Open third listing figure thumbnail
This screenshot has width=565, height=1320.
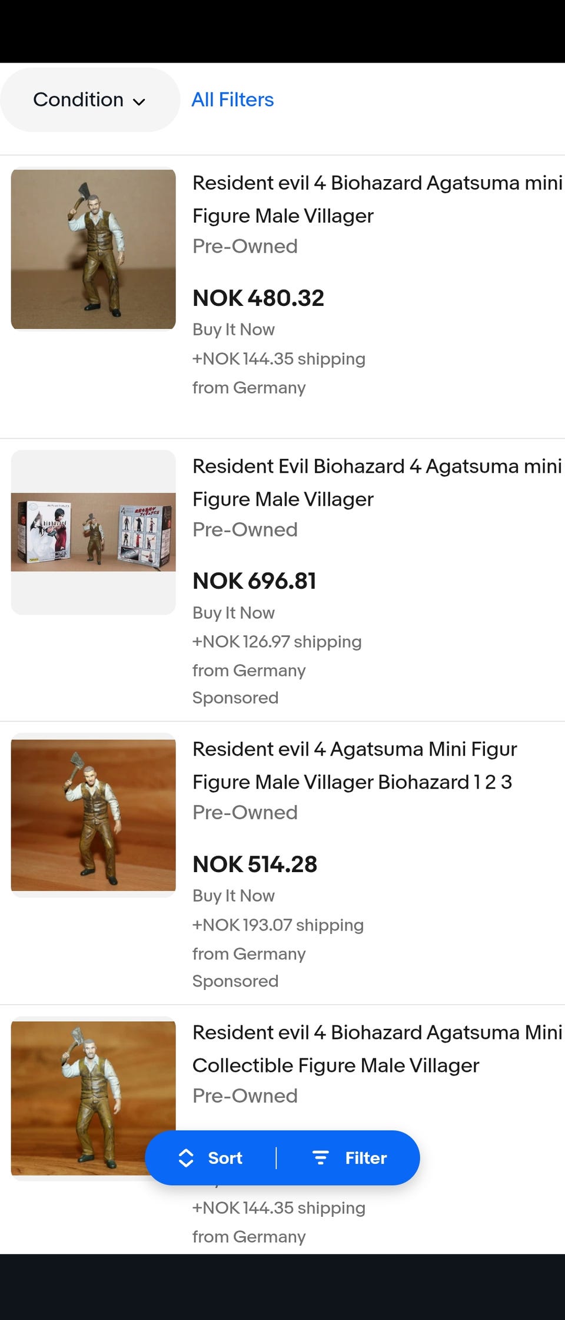tap(94, 815)
